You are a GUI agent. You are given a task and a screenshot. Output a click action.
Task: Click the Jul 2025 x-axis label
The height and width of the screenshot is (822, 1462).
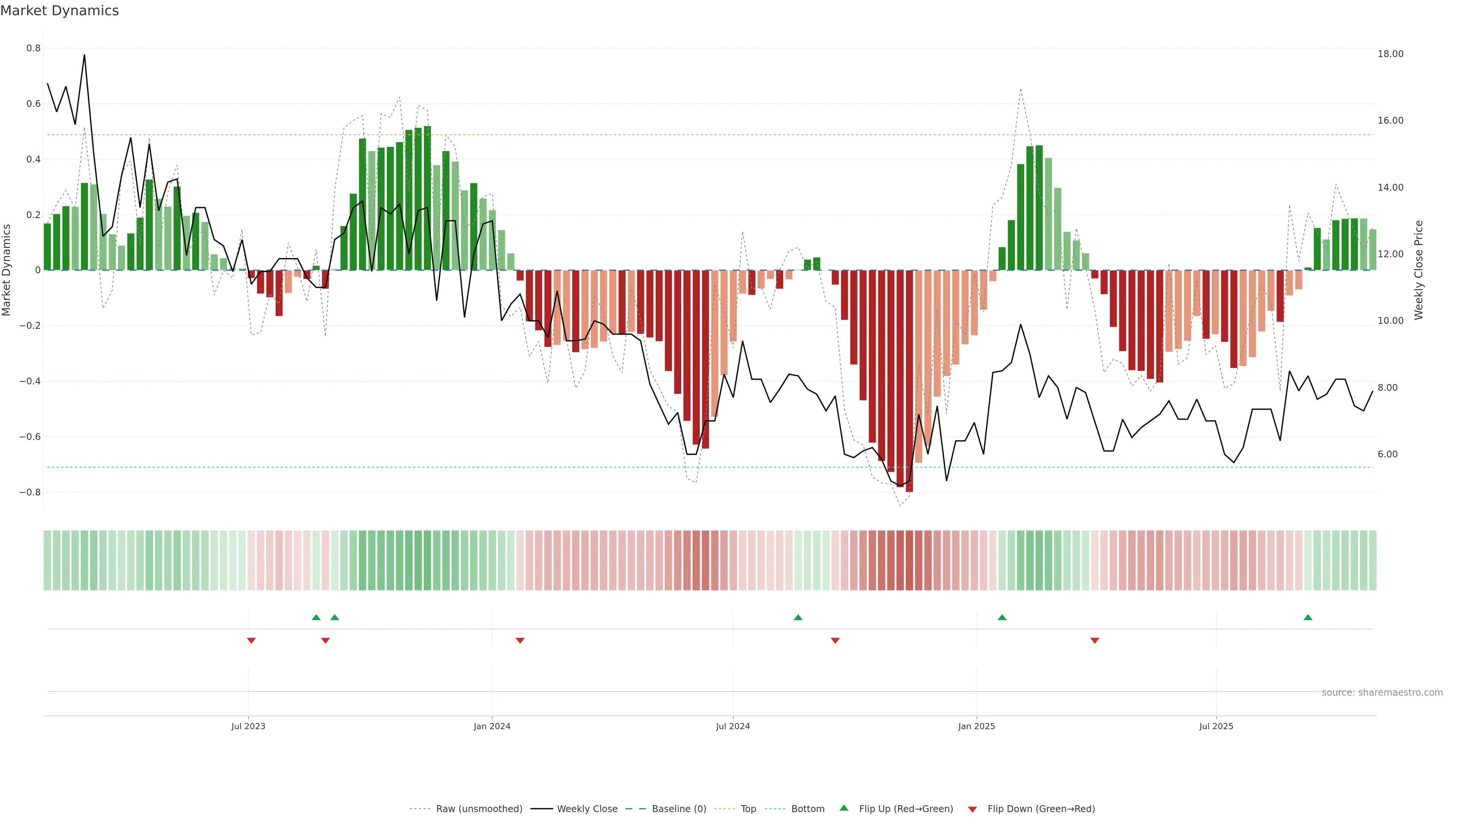click(1216, 726)
